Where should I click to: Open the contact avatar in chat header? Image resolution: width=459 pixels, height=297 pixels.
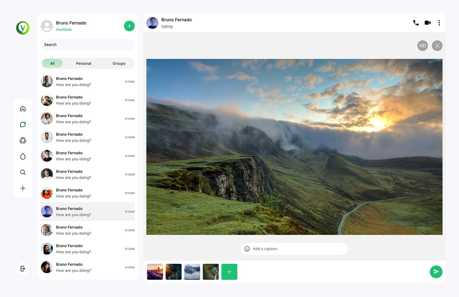coord(152,23)
